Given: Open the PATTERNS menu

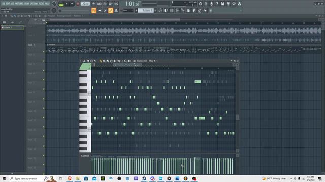Looking at the screenshot, I should click(x=19, y=4).
